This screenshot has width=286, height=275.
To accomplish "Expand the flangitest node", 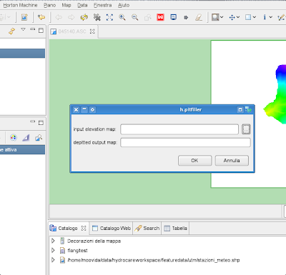I will point(53,251).
